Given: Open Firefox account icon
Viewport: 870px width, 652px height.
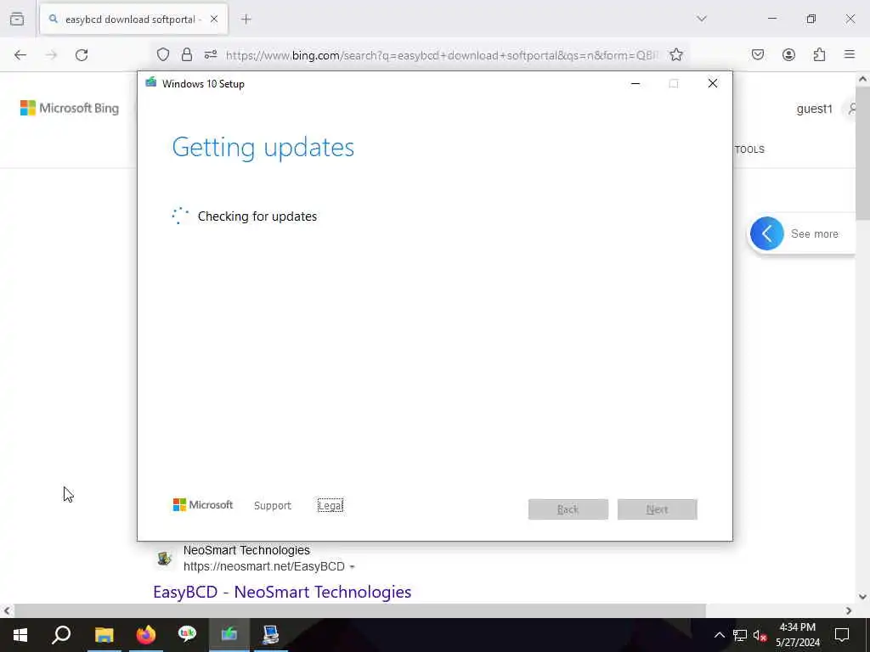Looking at the screenshot, I should [x=788, y=54].
